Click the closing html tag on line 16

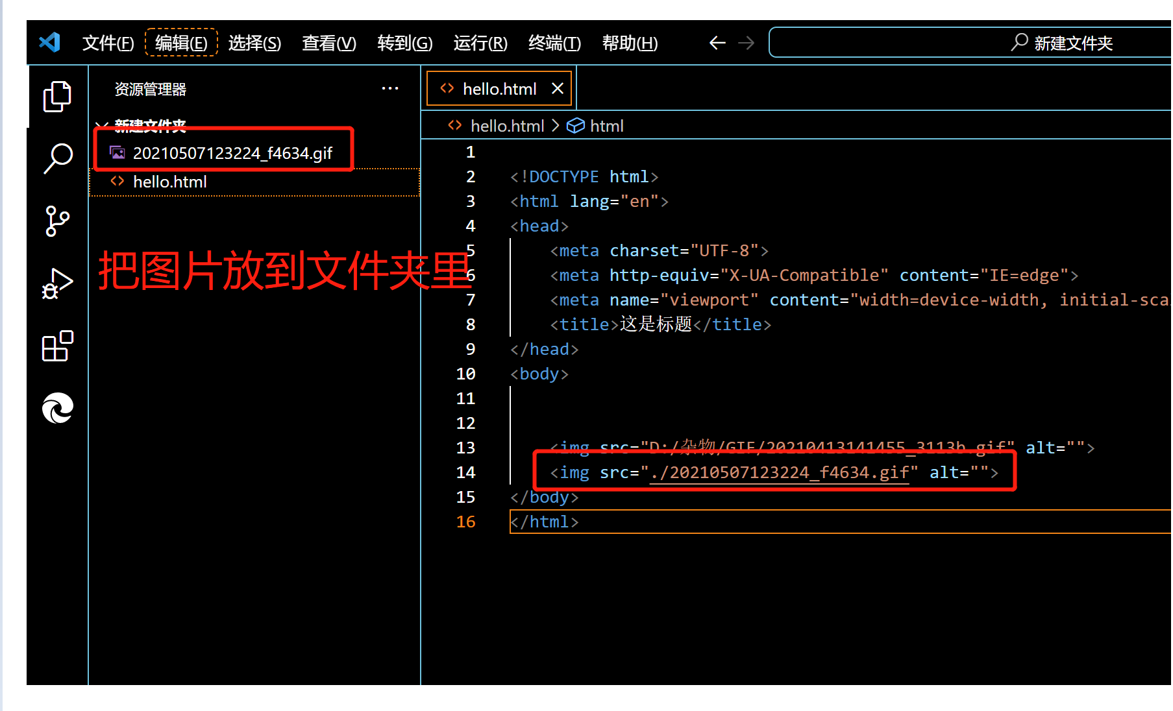(545, 522)
